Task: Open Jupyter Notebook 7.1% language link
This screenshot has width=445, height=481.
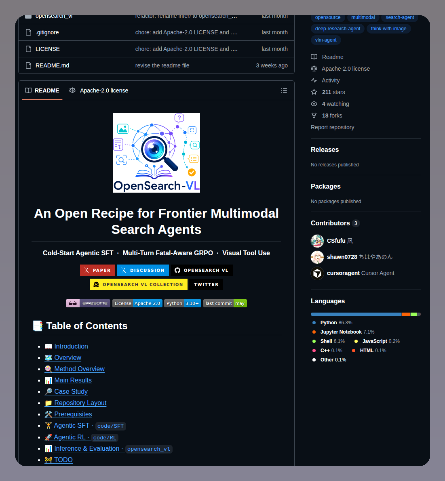Action: (344, 332)
